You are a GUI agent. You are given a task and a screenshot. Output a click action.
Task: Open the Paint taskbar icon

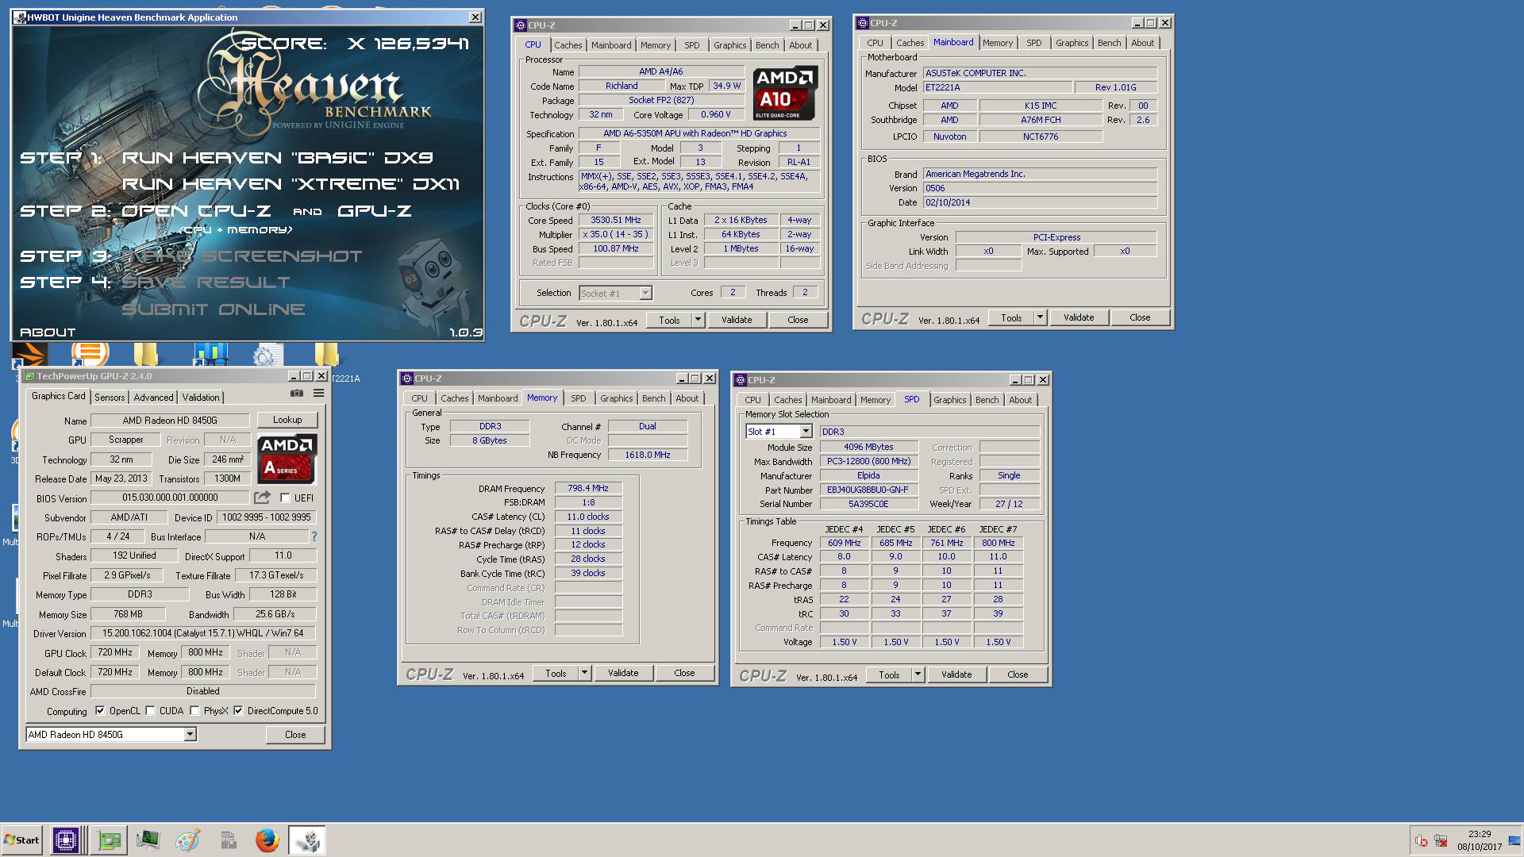(x=188, y=840)
